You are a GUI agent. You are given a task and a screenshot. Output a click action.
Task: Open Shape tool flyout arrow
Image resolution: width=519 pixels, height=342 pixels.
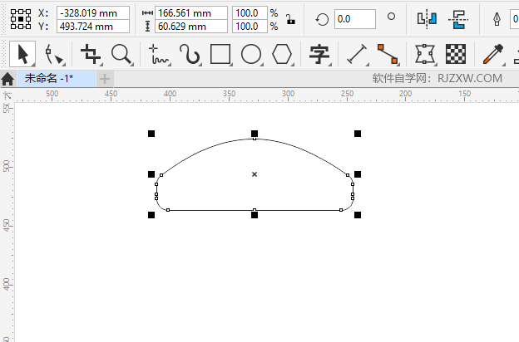(63, 65)
